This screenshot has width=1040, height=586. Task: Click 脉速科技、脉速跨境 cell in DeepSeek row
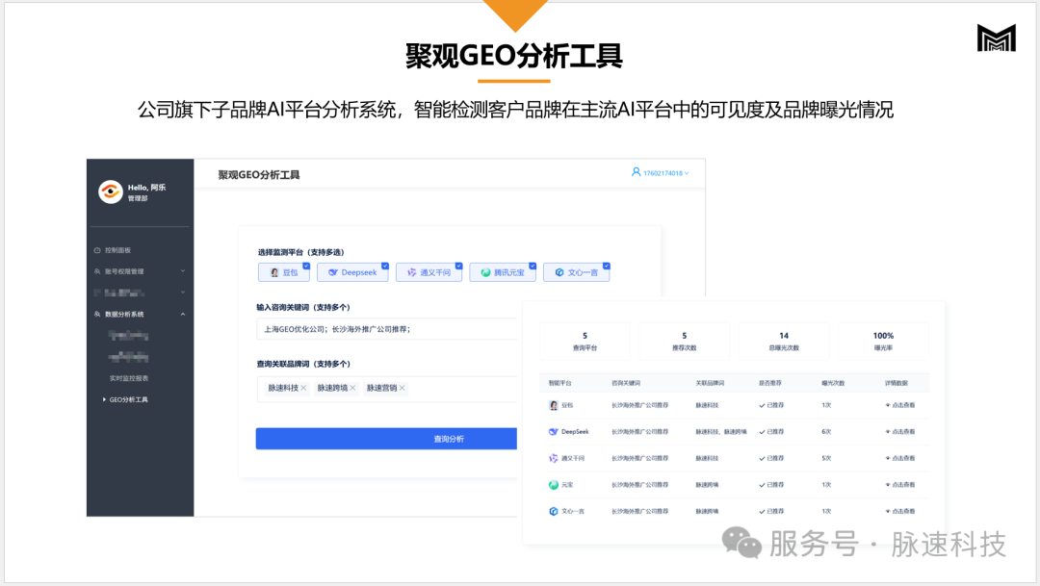(721, 431)
